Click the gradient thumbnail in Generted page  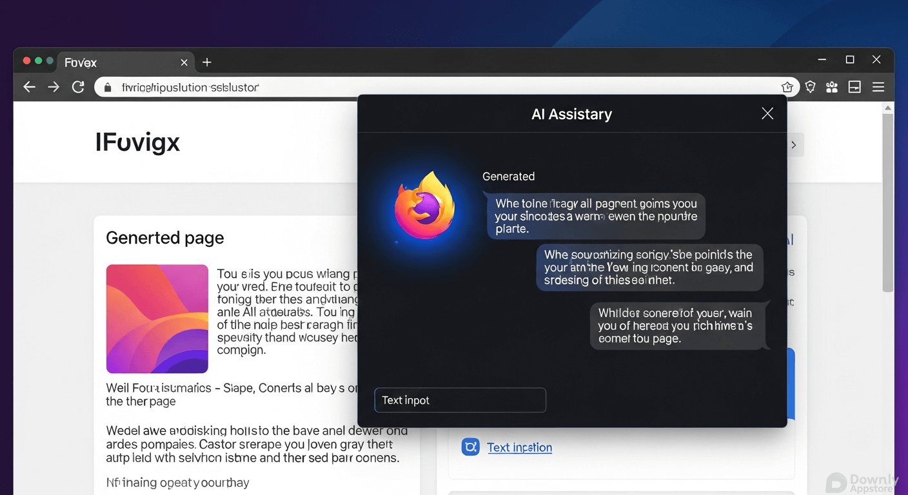[x=157, y=318]
